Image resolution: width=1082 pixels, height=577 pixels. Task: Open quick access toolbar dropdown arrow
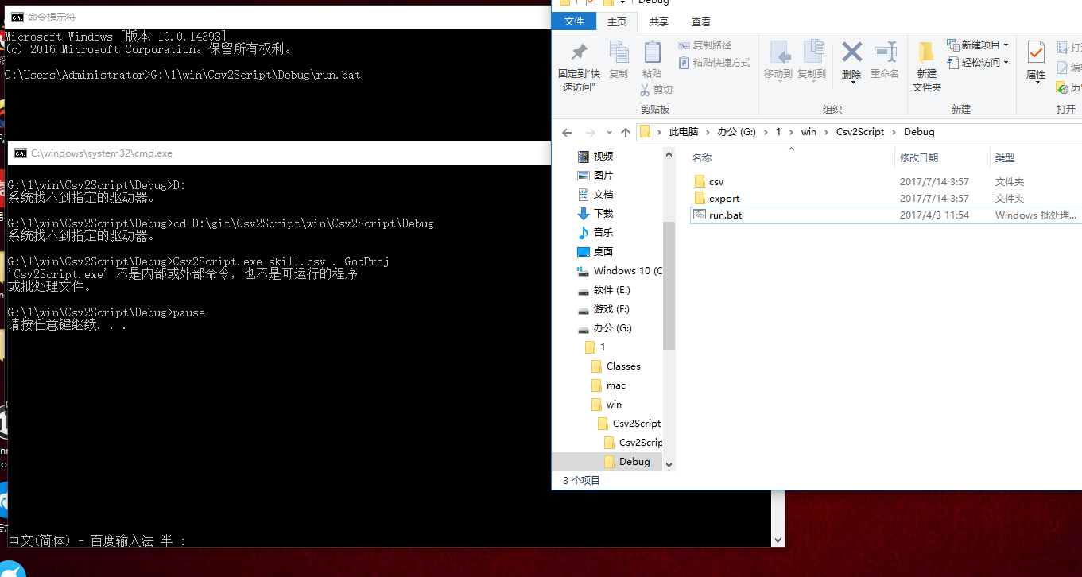pos(622,2)
